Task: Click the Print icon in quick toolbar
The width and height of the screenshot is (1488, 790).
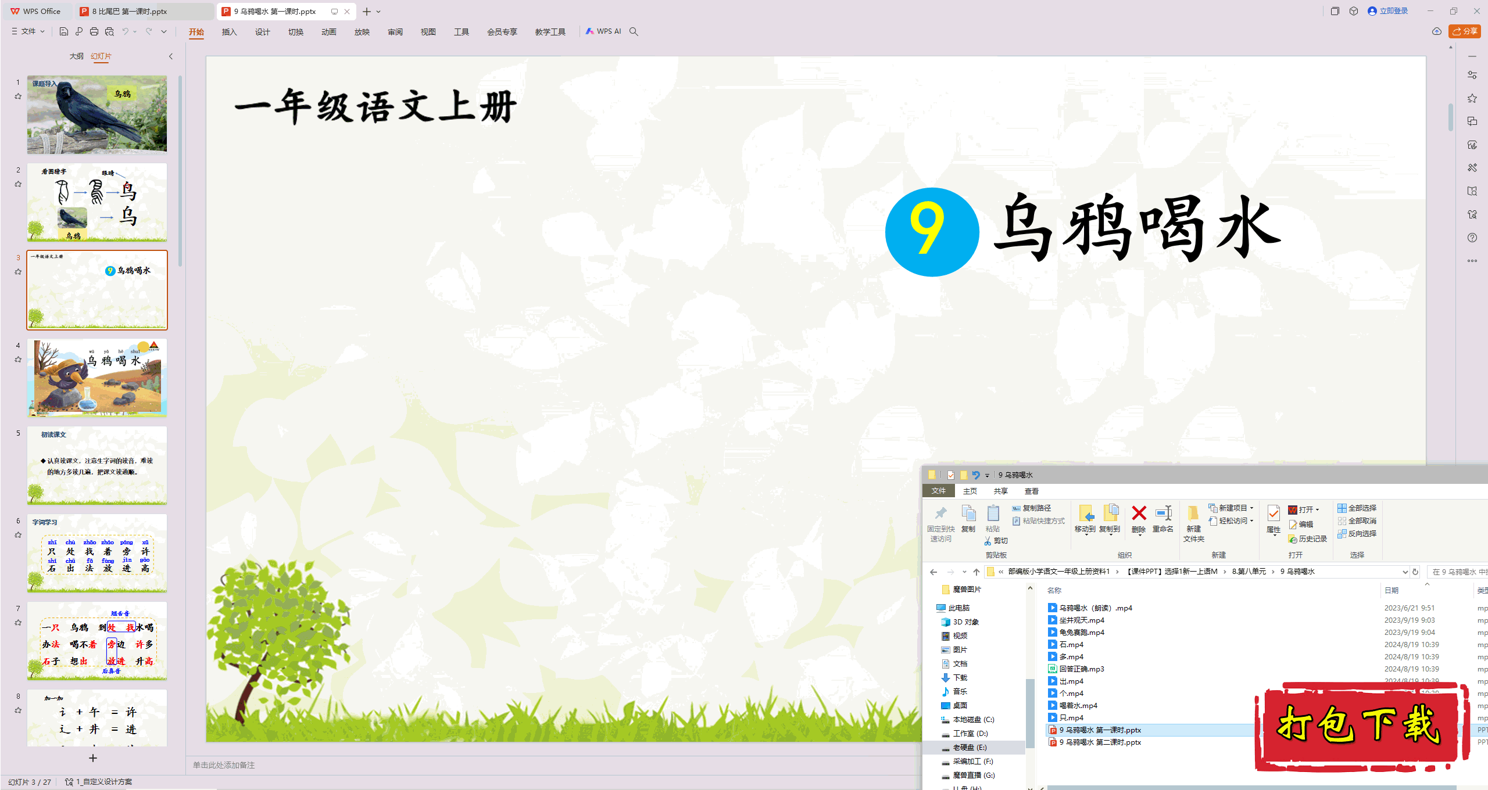Action: click(94, 31)
